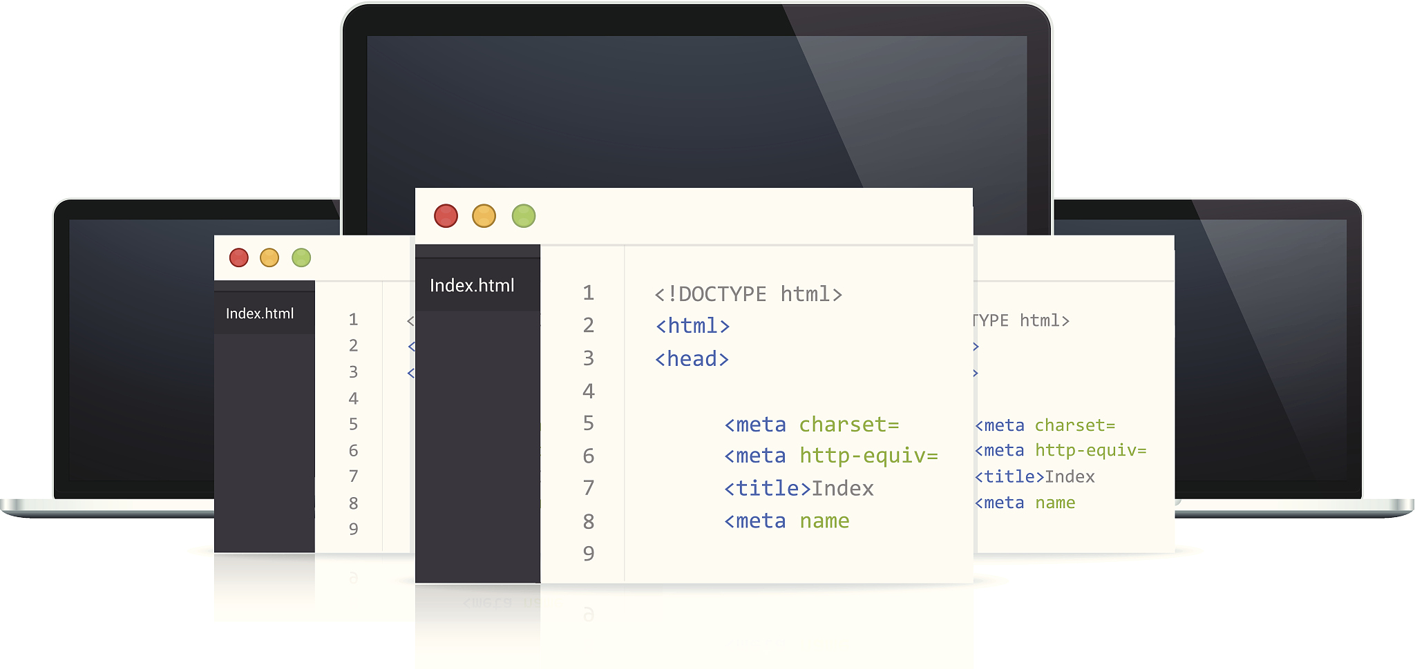
Task: Click the yellow button in the left background window
Action: pyautogui.click(x=269, y=258)
